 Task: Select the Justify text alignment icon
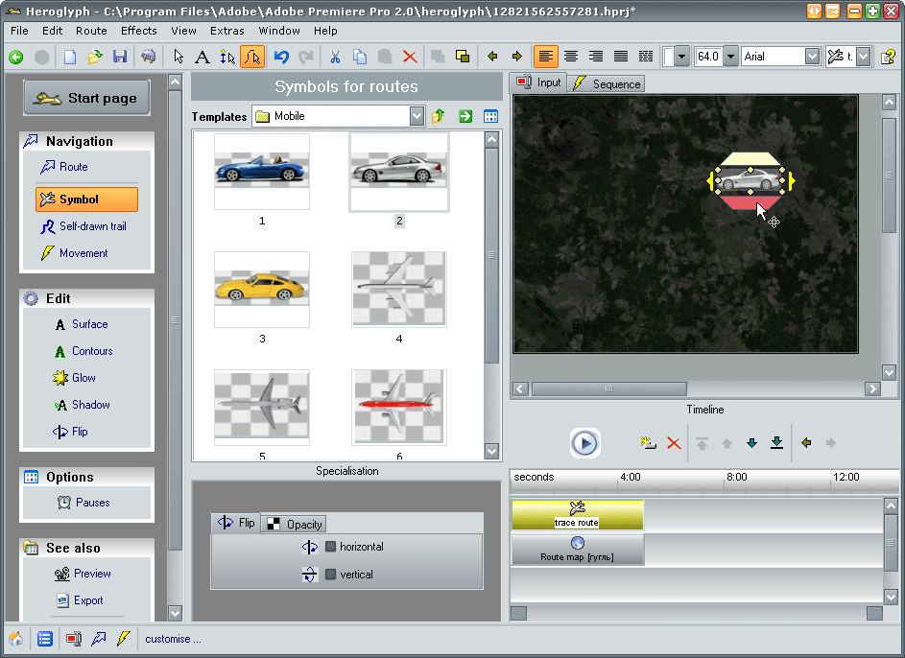point(620,57)
